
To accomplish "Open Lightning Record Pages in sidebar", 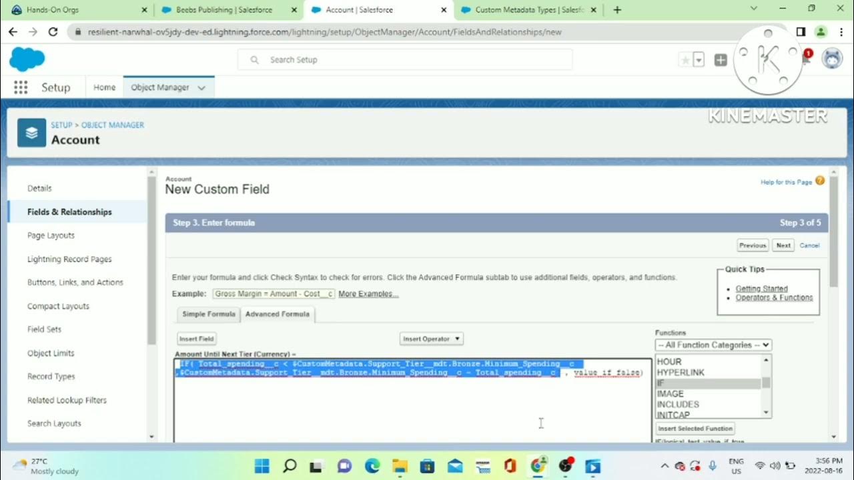I will pos(69,259).
